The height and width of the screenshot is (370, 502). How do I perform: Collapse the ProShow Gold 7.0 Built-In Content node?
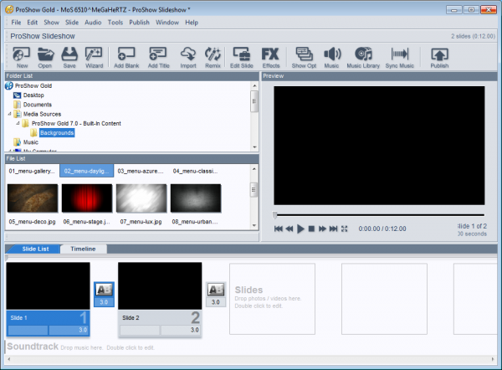(x=18, y=123)
